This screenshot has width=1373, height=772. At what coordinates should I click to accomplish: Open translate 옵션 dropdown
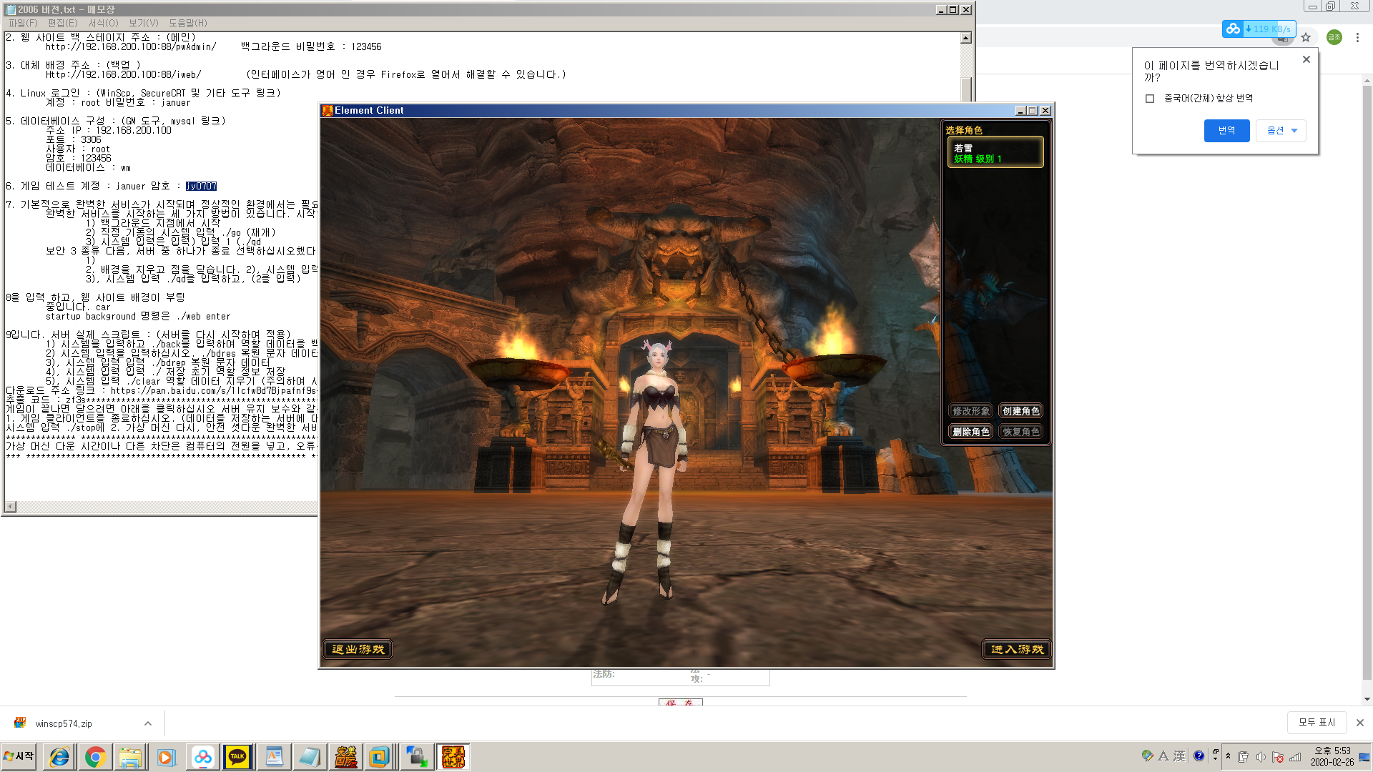(1281, 131)
